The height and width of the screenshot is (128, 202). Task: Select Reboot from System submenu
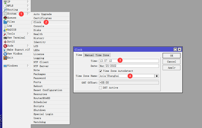pyautogui.click(x=50, y=86)
